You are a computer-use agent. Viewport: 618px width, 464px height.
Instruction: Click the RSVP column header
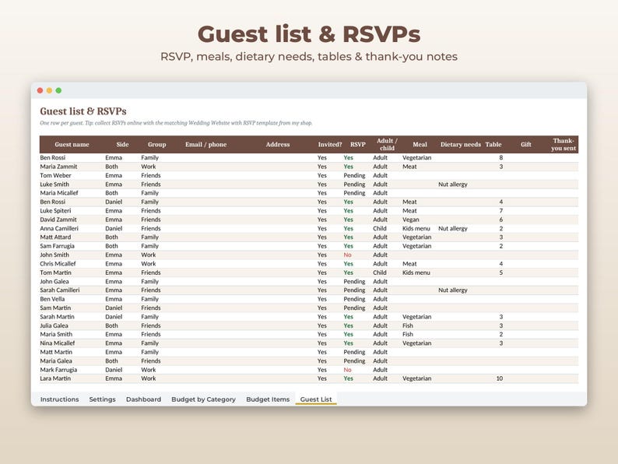coord(357,144)
